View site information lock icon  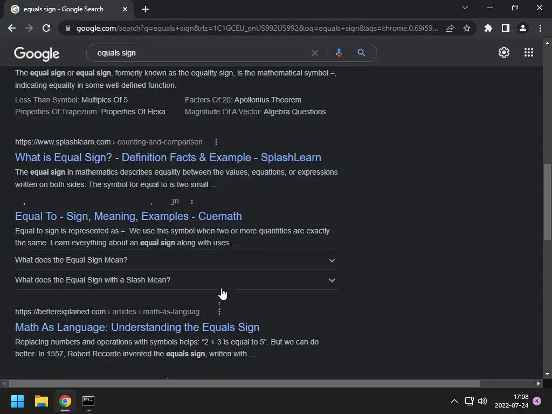[68, 28]
